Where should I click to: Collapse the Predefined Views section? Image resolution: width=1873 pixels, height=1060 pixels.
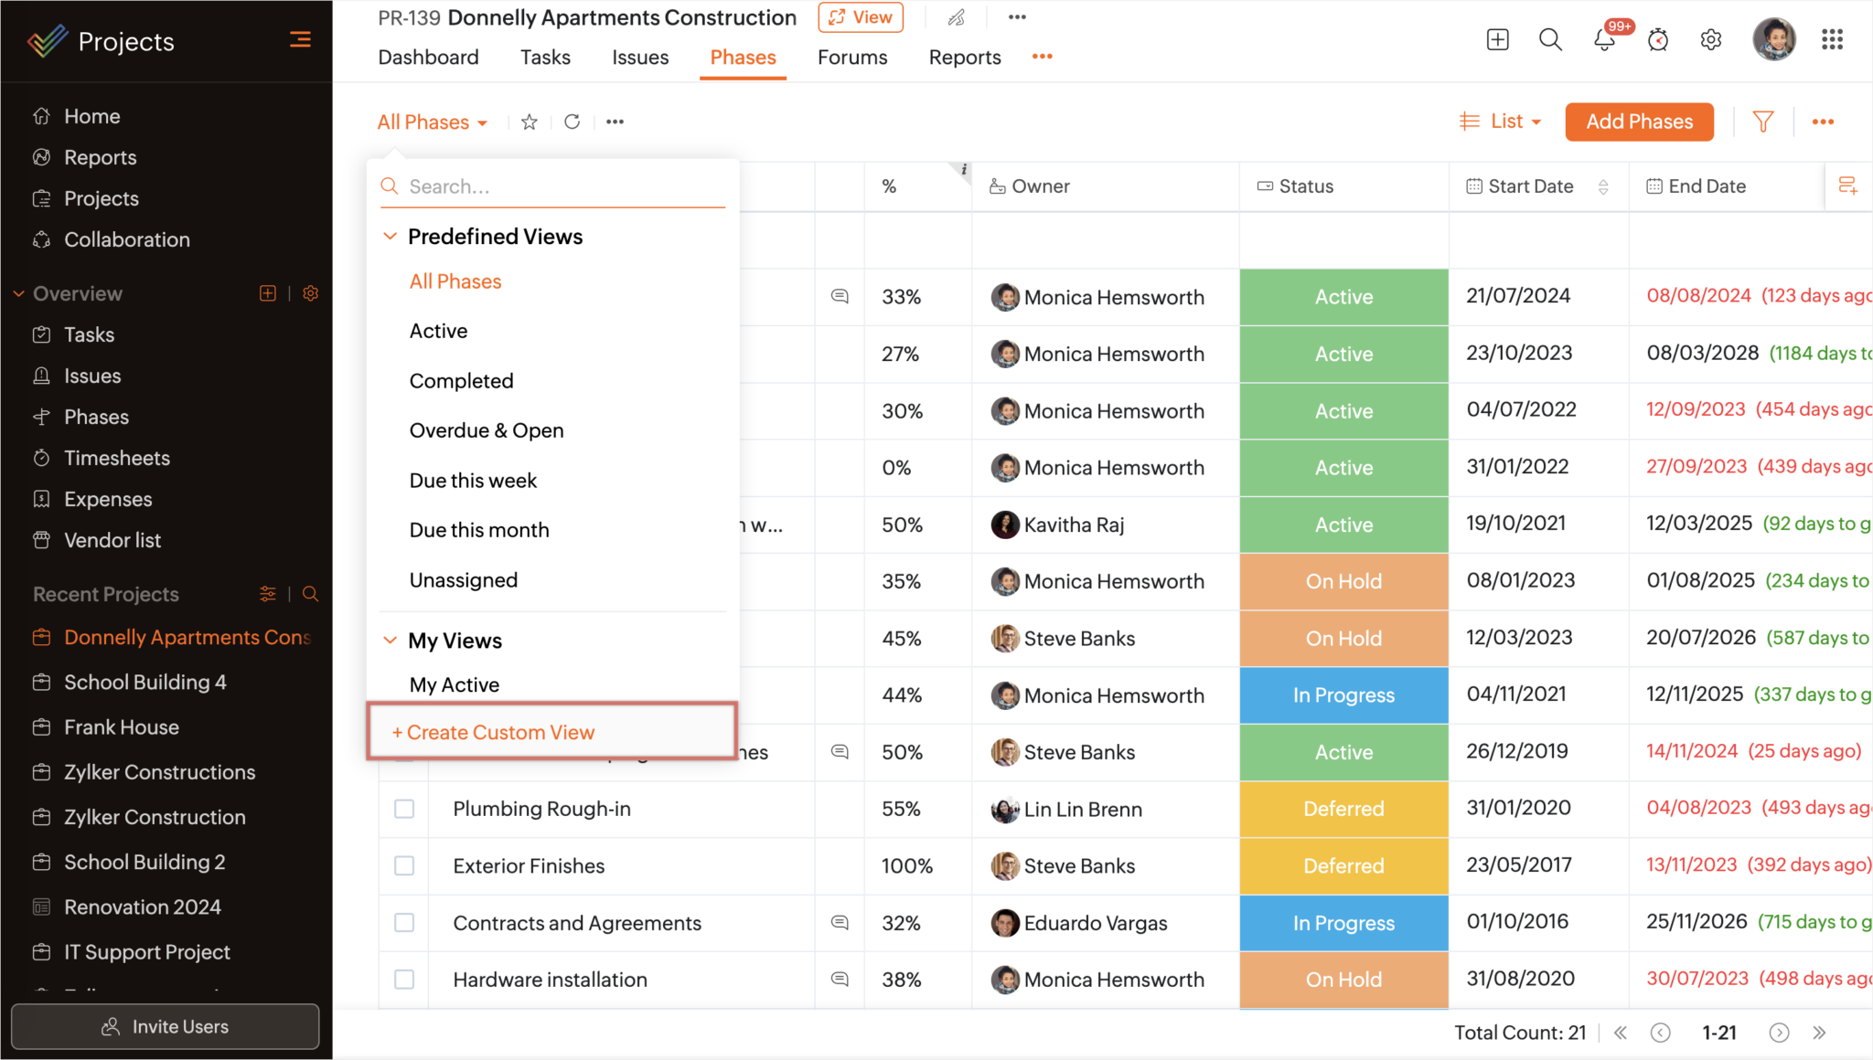click(387, 235)
